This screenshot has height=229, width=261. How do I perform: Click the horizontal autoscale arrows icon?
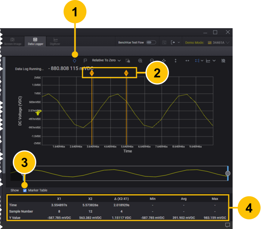click(x=187, y=60)
